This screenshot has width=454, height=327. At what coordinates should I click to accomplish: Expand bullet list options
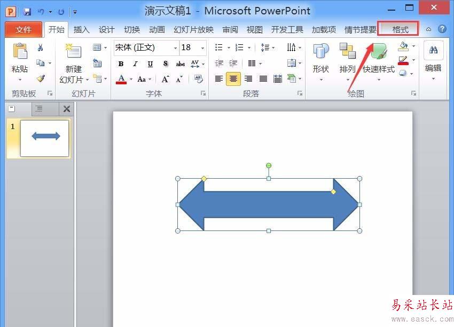pos(229,47)
